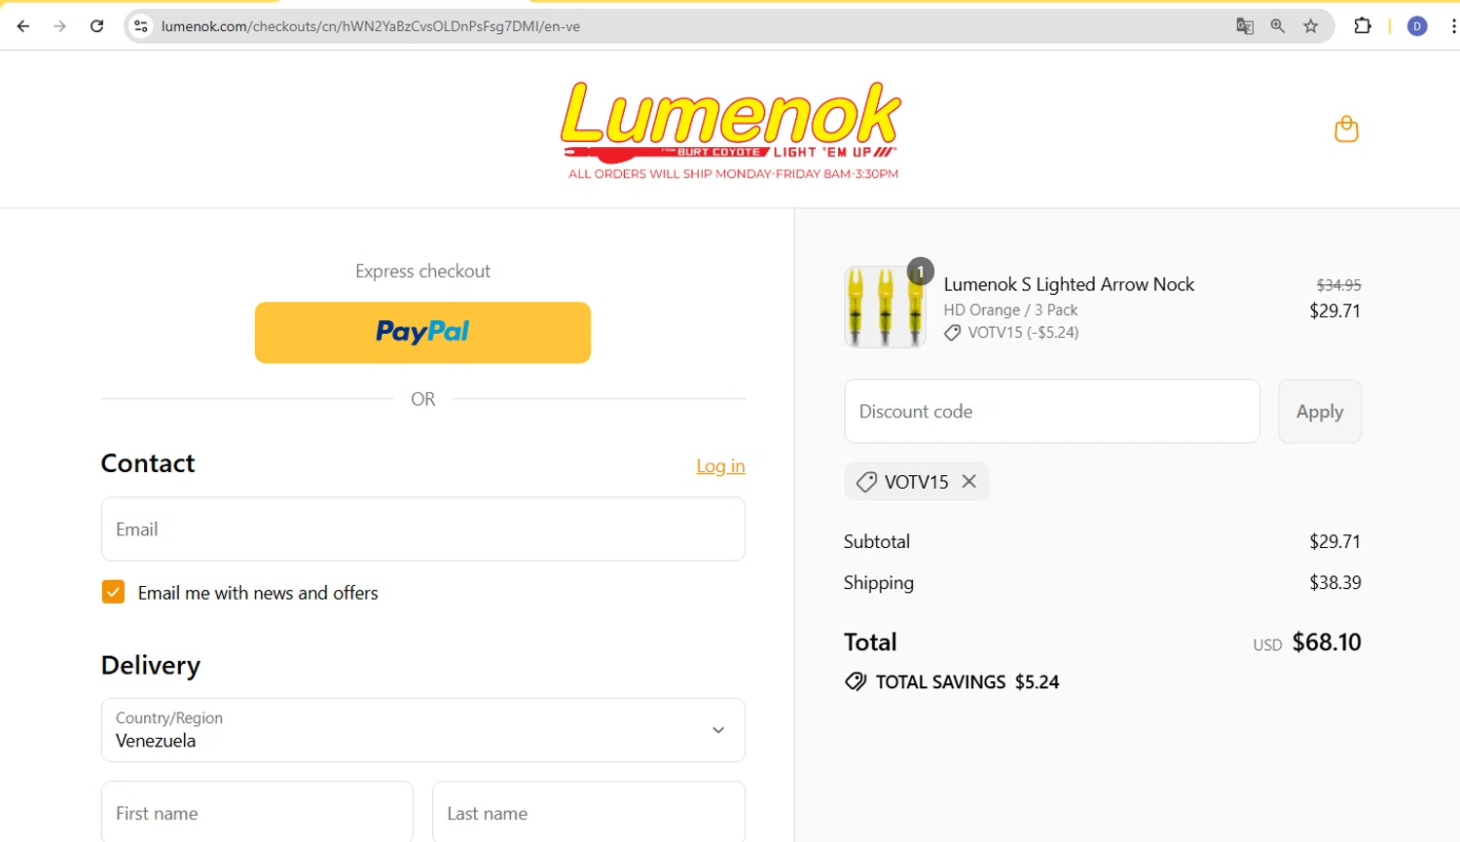
Task: Click the Log in link
Action: (x=720, y=466)
